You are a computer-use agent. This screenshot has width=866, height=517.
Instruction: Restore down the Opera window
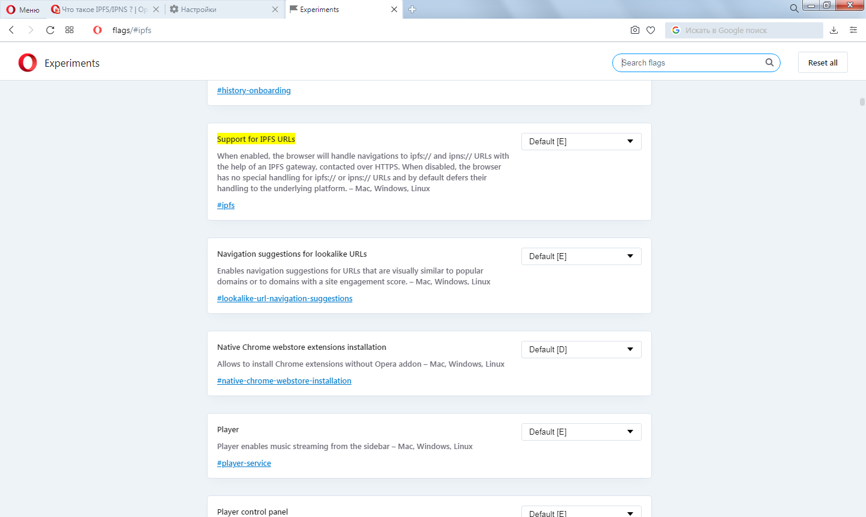(828, 6)
